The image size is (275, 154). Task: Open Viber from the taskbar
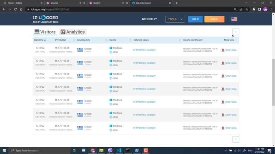click(x=110, y=150)
